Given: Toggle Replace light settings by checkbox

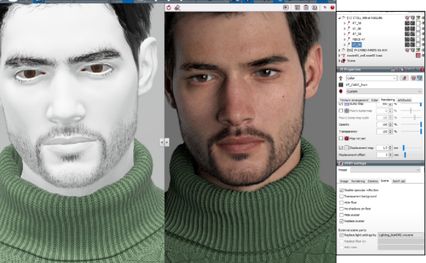Looking at the screenshot, I should point(341,235).
